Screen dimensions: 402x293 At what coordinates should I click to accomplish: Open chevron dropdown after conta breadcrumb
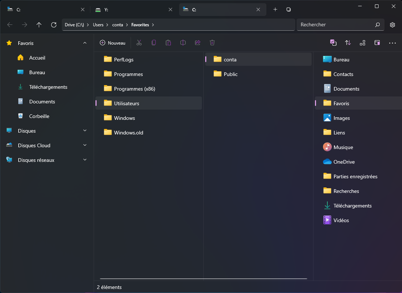click(x=127, y=25)
